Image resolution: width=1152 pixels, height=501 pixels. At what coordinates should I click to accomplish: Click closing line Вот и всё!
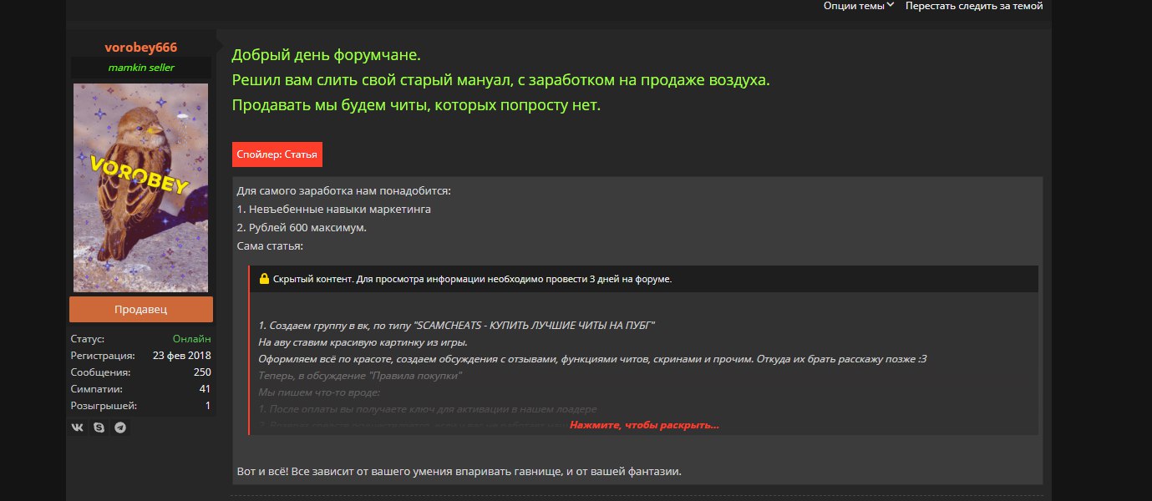pos(459,472)
